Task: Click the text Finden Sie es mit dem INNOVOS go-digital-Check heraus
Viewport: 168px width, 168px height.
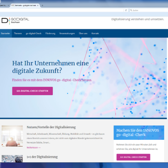Action: (x=52, y=80)
